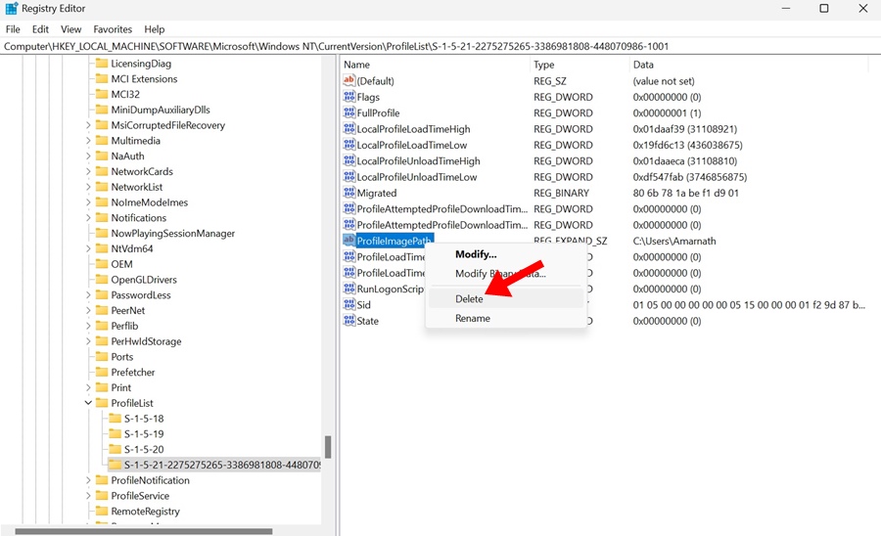
Task: Click the (Default) string value icon
Action: coord(349,81)
